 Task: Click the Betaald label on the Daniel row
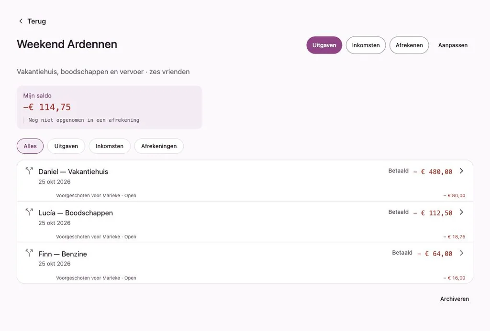coord(398,171)
